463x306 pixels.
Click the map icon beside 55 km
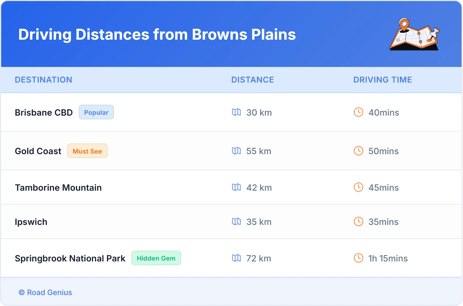click(x=236, y=151)
